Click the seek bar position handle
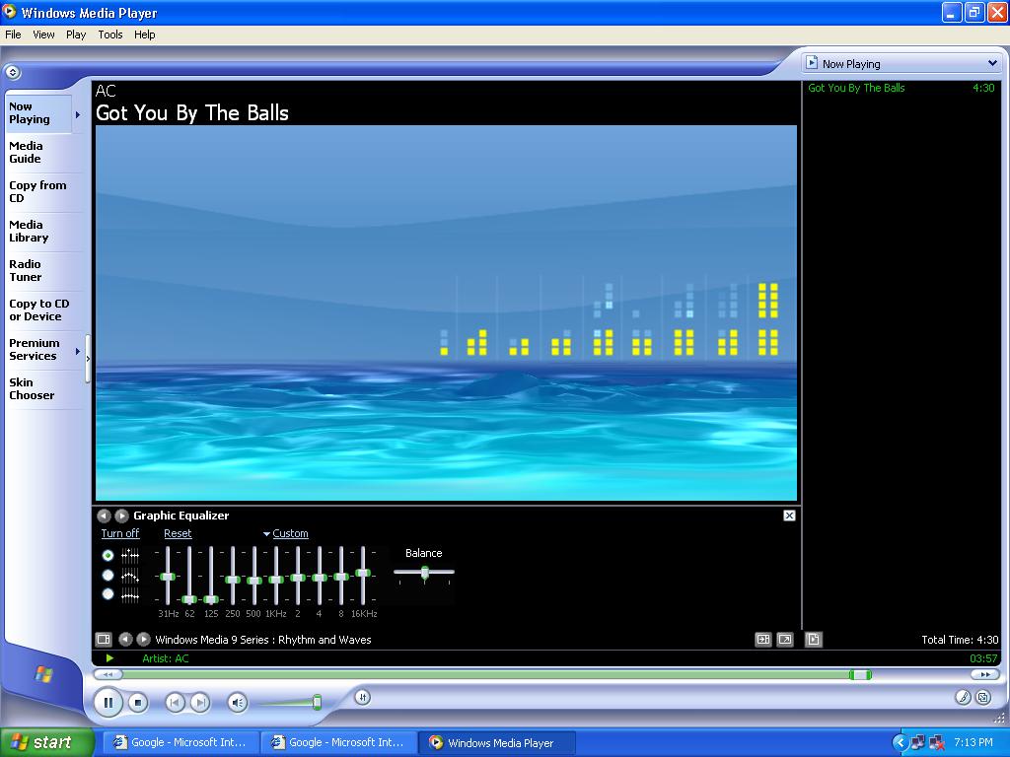The image size is (1010, 757). pyautogui.click(x=860, y=674)
